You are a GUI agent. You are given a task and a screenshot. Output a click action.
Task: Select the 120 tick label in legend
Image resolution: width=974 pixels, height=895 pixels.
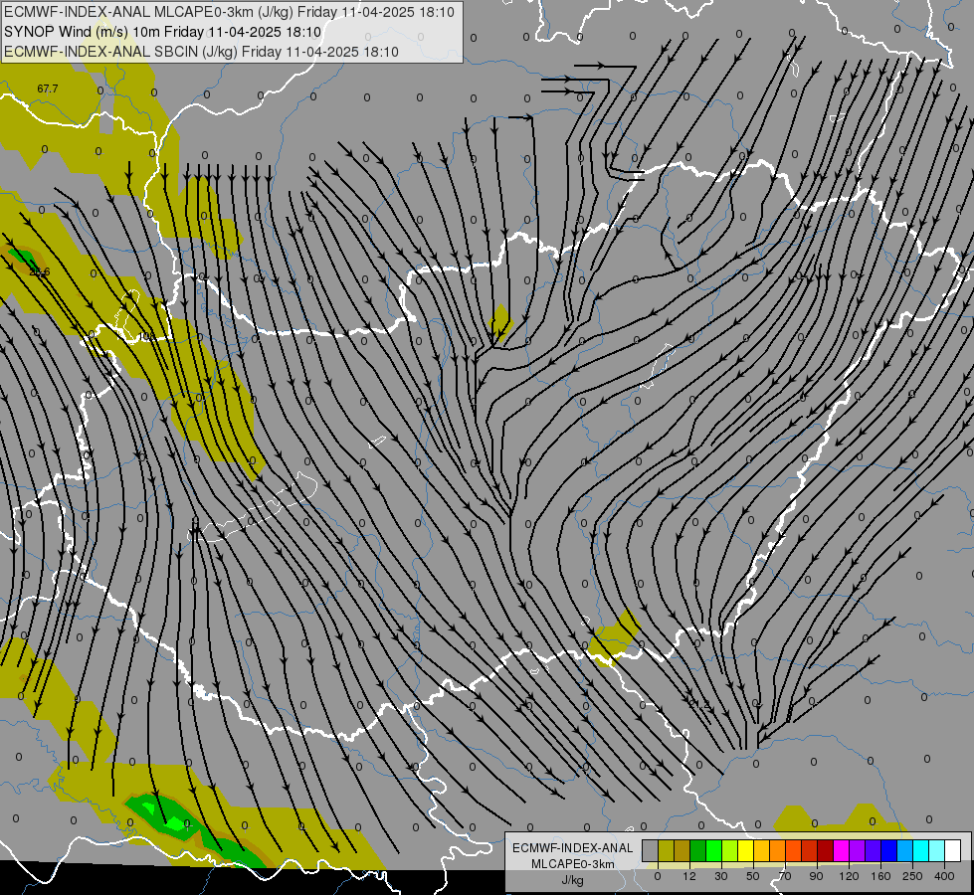click(x=850, y=876)
